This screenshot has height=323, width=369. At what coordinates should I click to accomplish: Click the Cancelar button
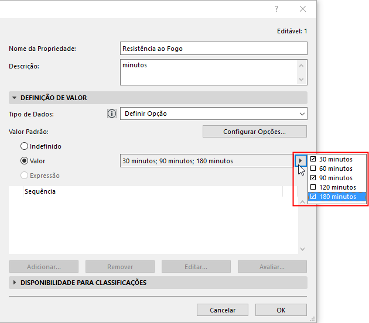pyautogui.click(x=223, y=310)
